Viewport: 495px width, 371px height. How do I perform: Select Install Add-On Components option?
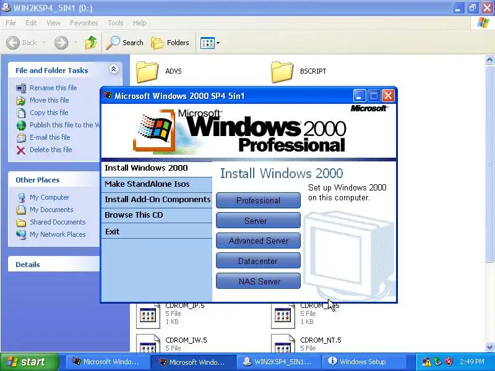157,200
